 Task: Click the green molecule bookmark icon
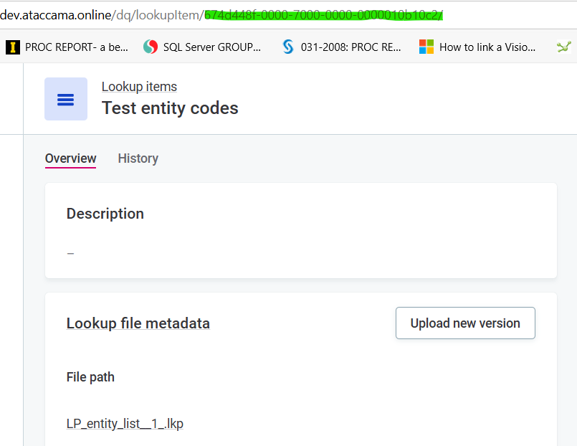pos(564,47)
